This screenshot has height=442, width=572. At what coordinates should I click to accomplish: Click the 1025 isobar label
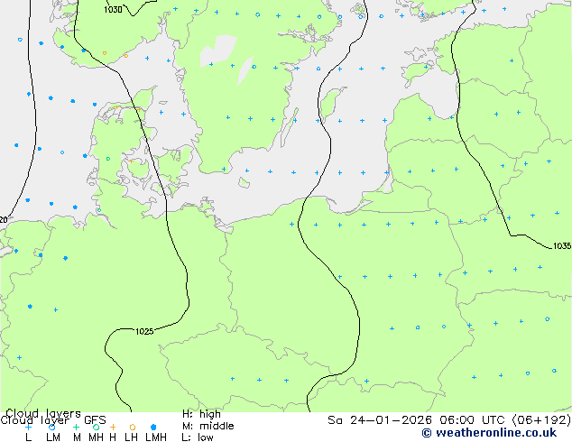pyautogui.click(x=144, y=332)
